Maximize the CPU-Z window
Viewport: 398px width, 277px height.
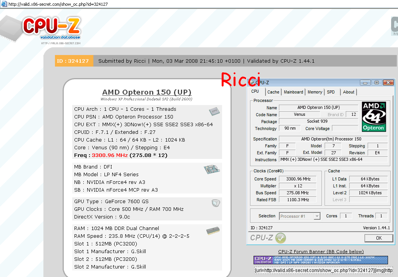376,83
